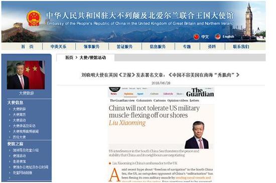The height and width of the screenshot is (183, 276).
Task: Click the standfirst "US interference in the South China Sea"
Action: click(x=154, y=153)
